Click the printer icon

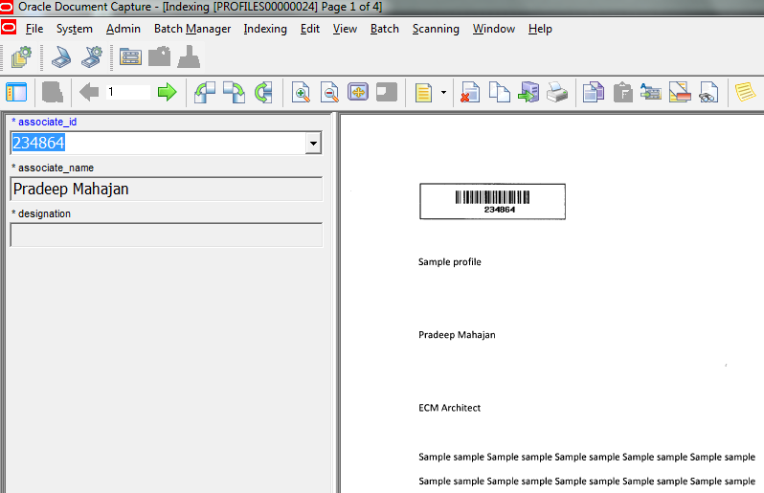pyautogui.click(x=557, y=93)
